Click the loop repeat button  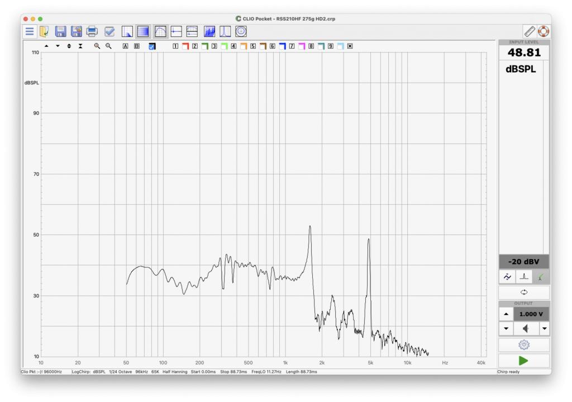pos(524,292)
